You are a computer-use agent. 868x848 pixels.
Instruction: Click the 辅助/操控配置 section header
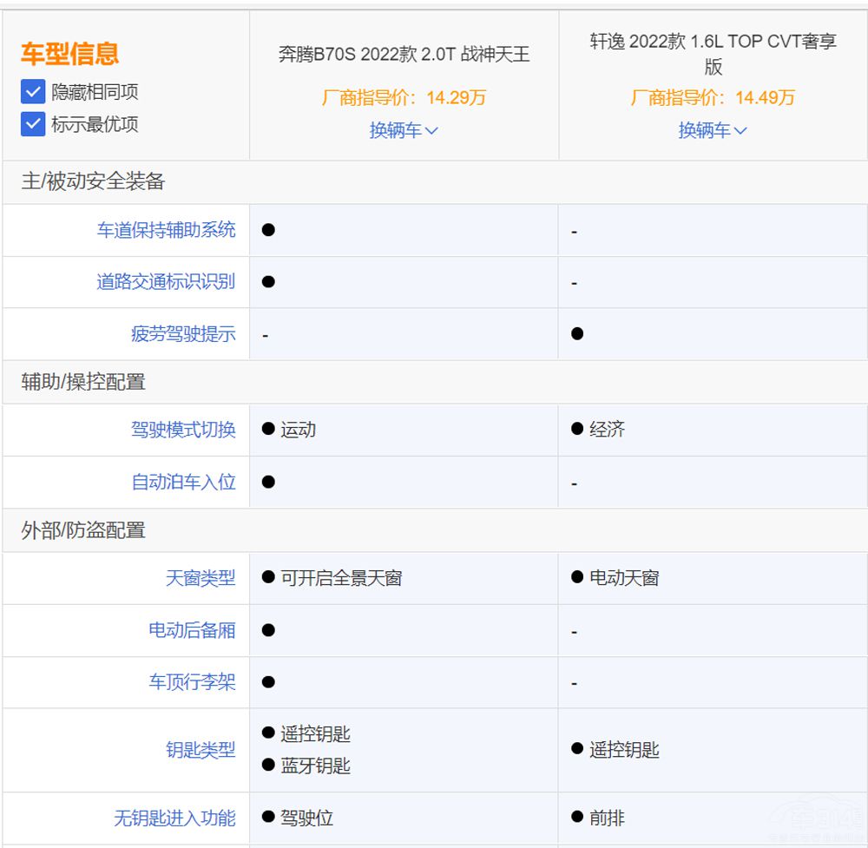(x=83, y=382)
